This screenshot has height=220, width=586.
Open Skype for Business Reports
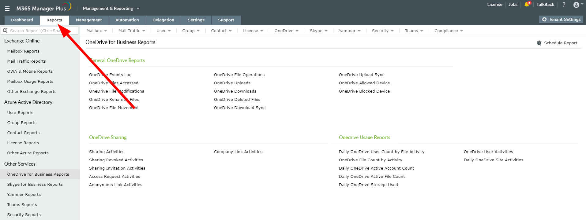coord(35,185)
